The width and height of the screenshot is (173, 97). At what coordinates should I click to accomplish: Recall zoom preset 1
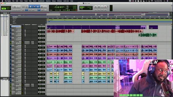click(13, 10)
